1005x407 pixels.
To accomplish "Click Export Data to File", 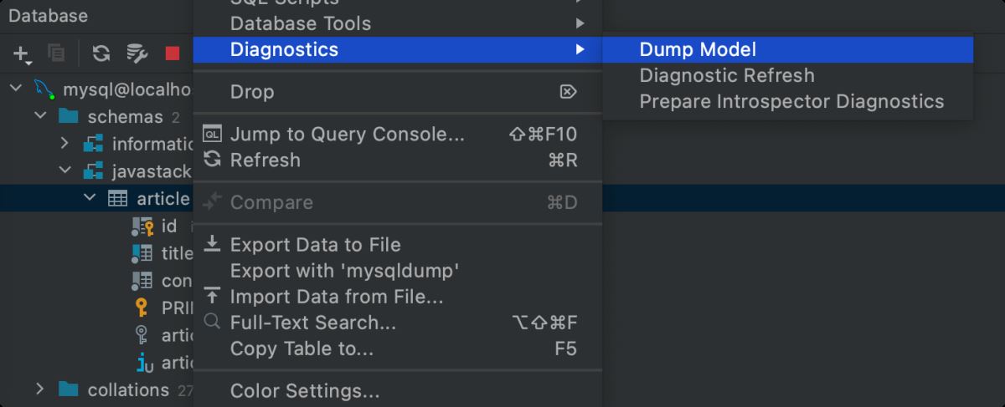I will point(315,245).
